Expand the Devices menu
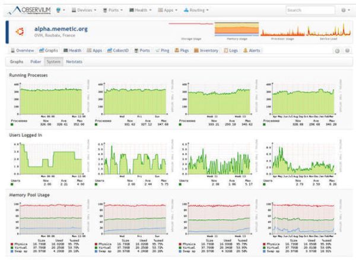The image size is (356, 260). click(85, 10)
